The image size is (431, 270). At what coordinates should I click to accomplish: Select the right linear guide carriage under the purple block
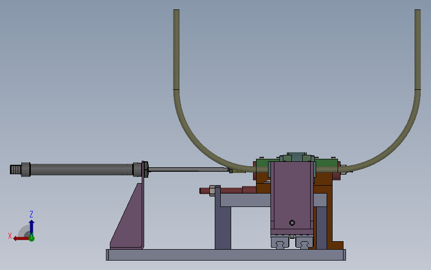coord(304,242)
